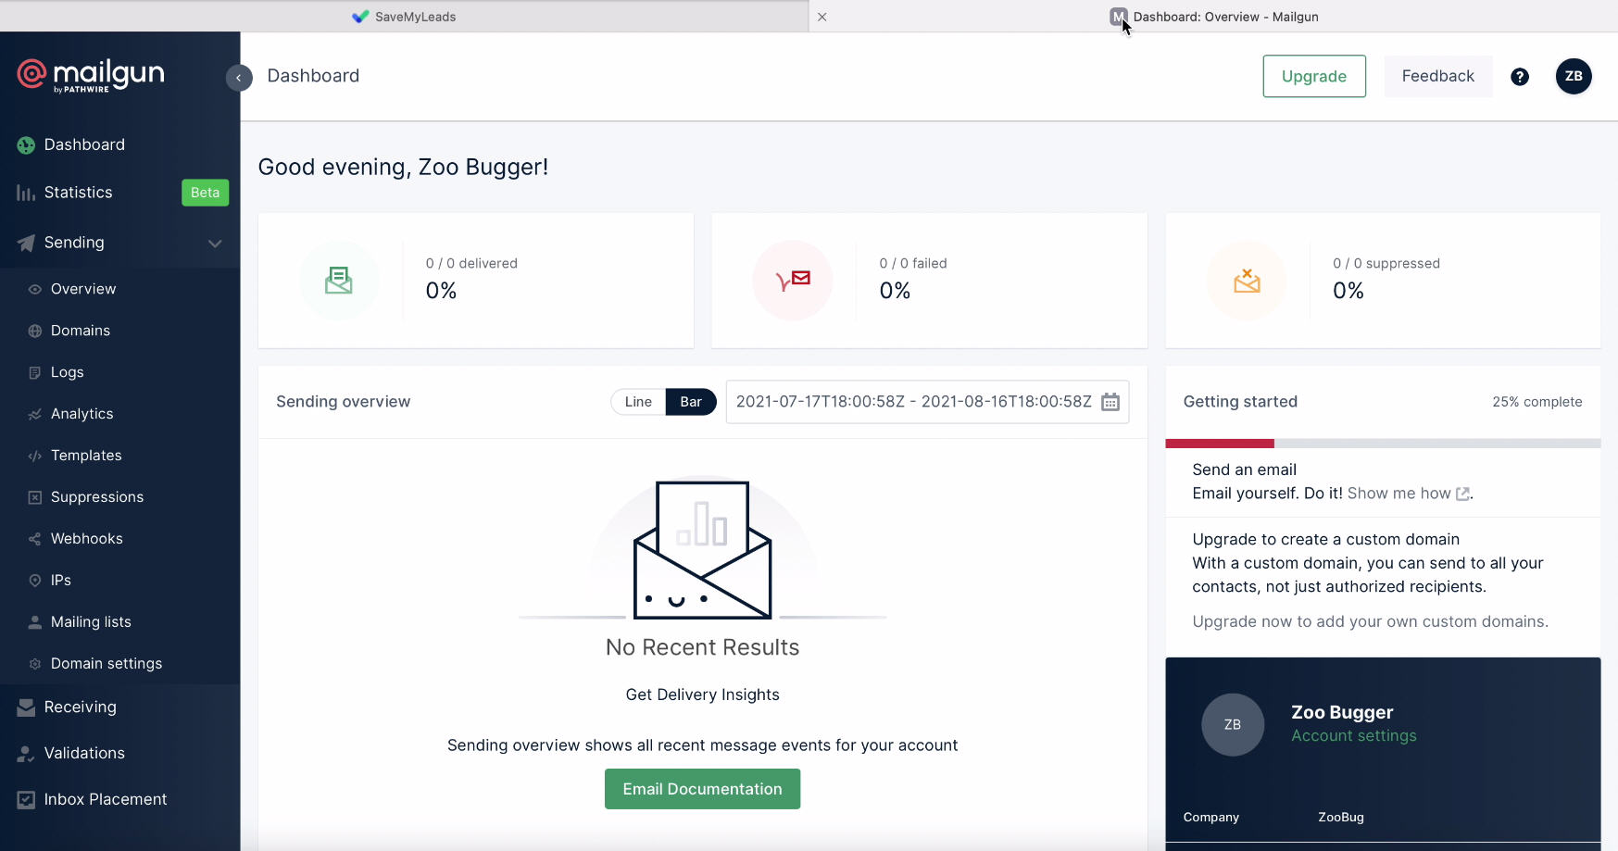Open help with the question mark icon

point(1520,77)
